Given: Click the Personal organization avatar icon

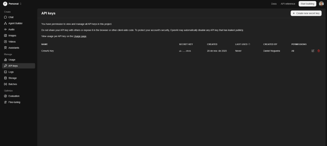Looking at the screenshot, I should point(5,4).
